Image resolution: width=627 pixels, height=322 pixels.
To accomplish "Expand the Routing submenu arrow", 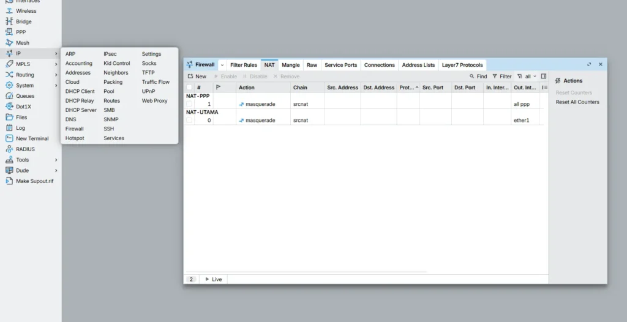I will [x=56, y=75].
